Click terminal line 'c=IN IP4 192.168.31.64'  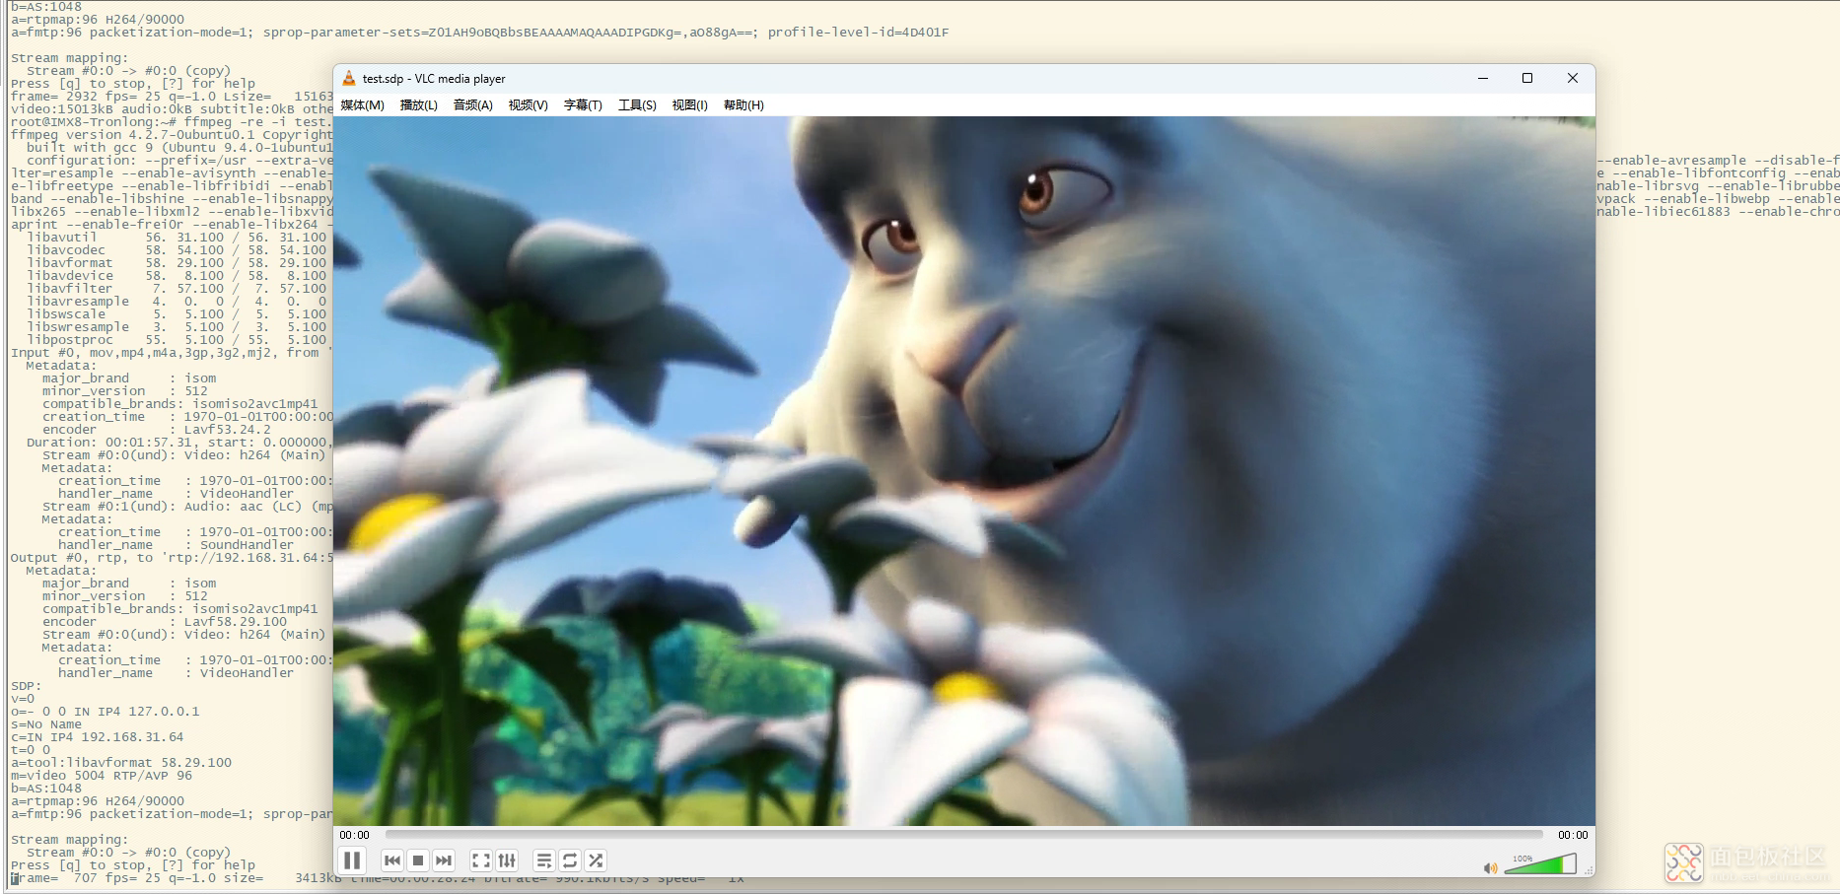click(97, 737)
